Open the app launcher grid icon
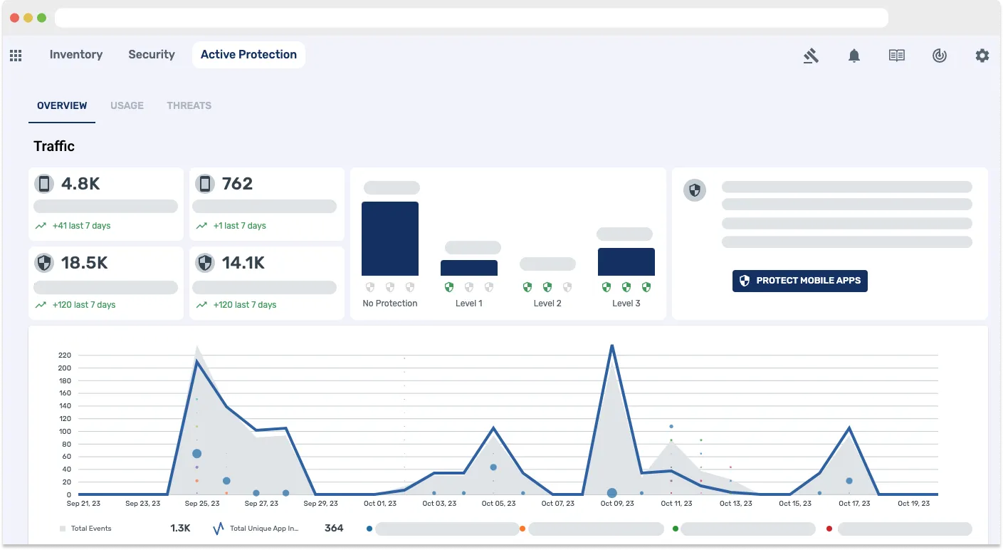Screen dimensions: 1003x550 16,56
